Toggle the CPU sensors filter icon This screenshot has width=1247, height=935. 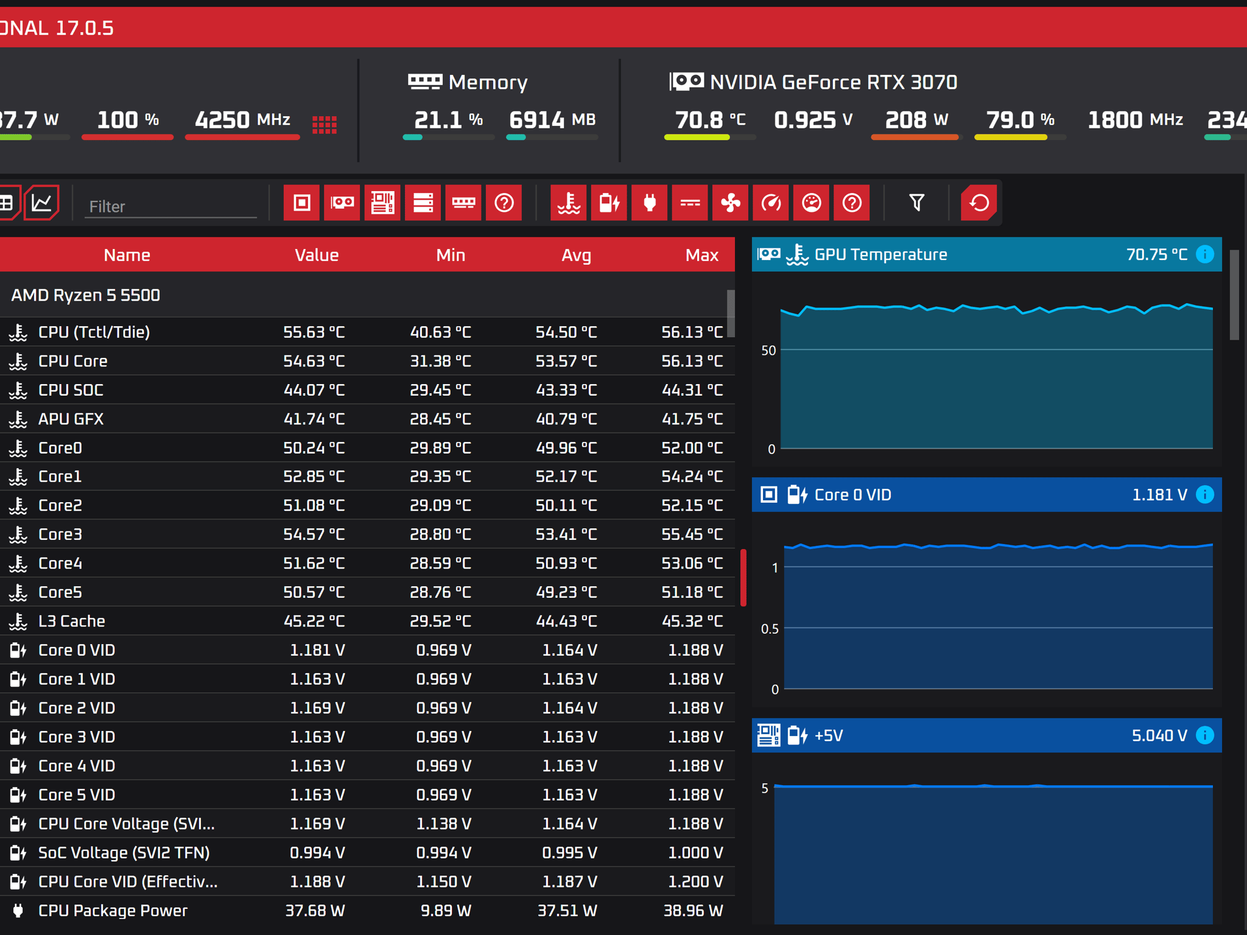(301, 203)
